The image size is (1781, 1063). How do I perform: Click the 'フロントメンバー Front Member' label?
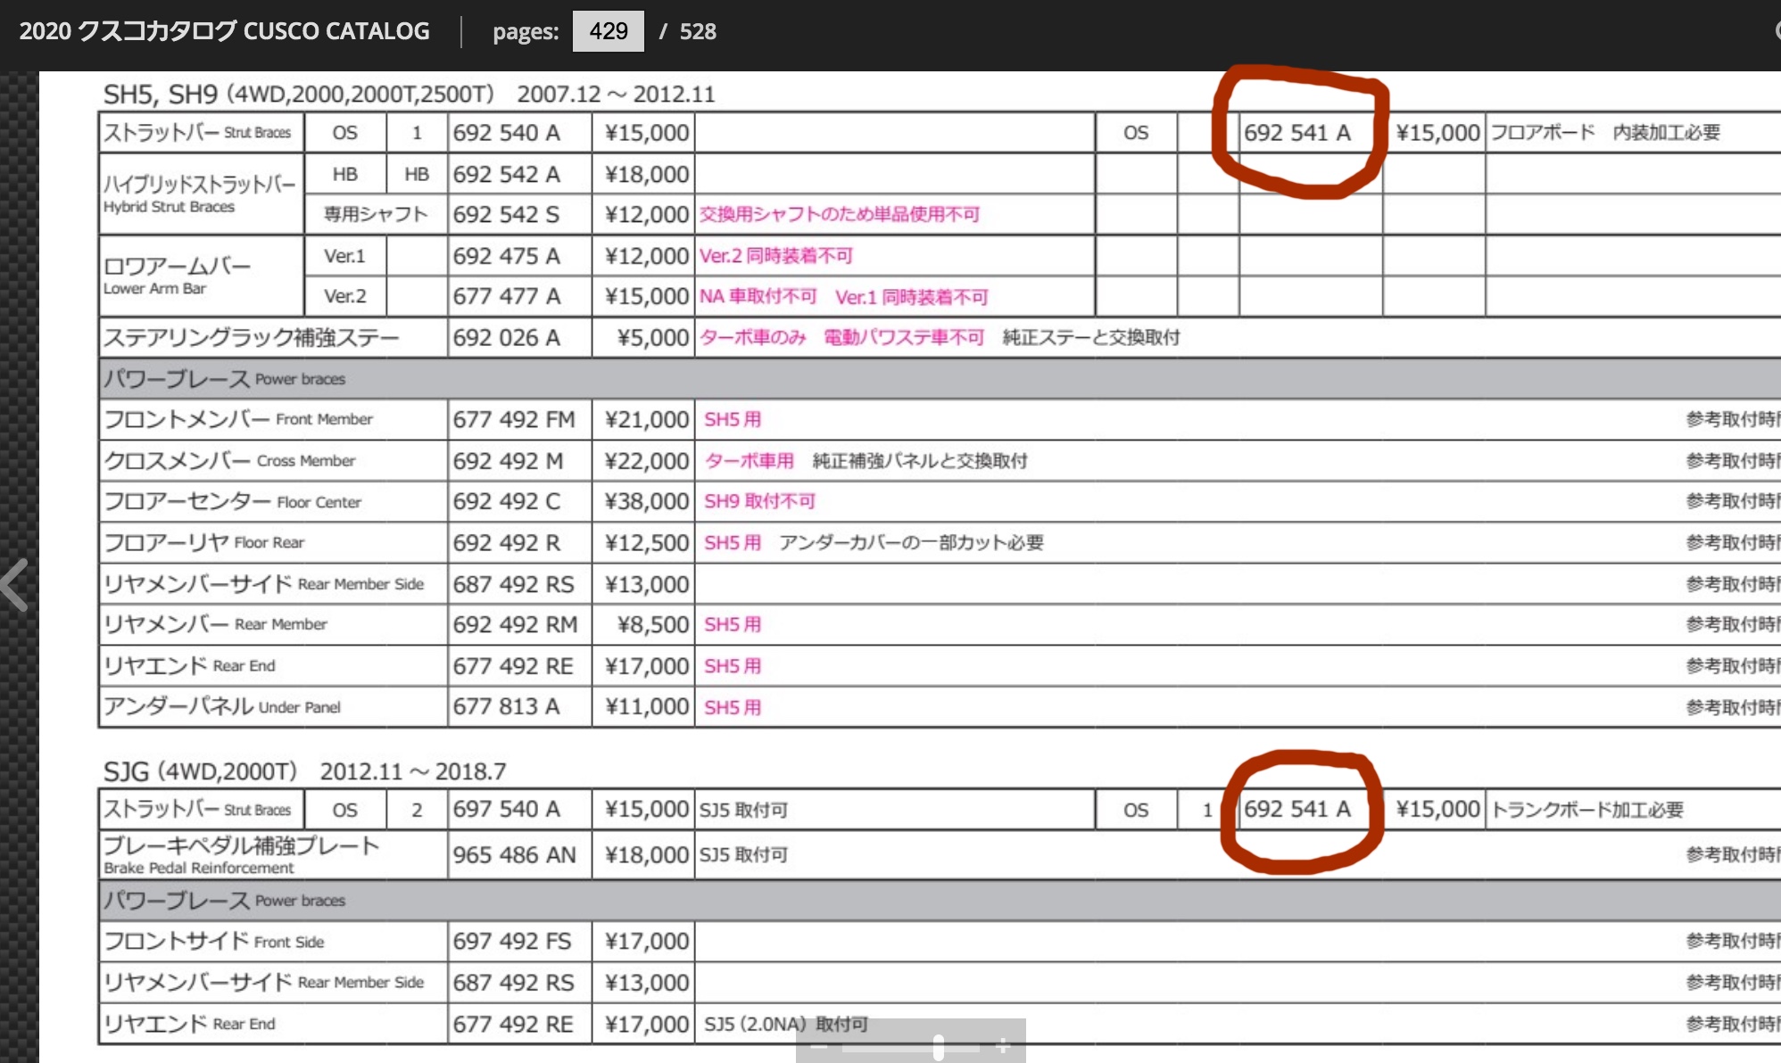point(238,419)
